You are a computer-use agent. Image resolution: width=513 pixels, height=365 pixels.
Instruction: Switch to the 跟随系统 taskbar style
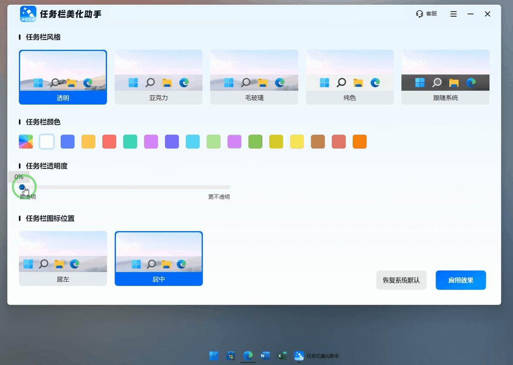tap(445, 77)
